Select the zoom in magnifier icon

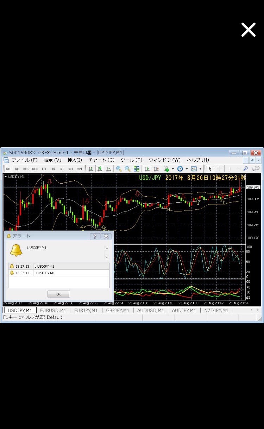click(119, 169)
